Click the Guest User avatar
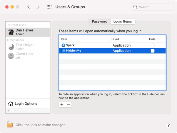177x133 pixels. (x=11, y=56)
